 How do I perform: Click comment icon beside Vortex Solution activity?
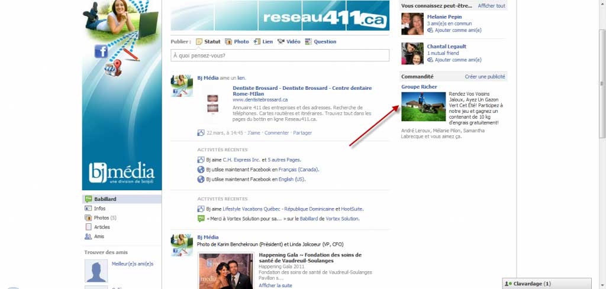tap(201, 219)
